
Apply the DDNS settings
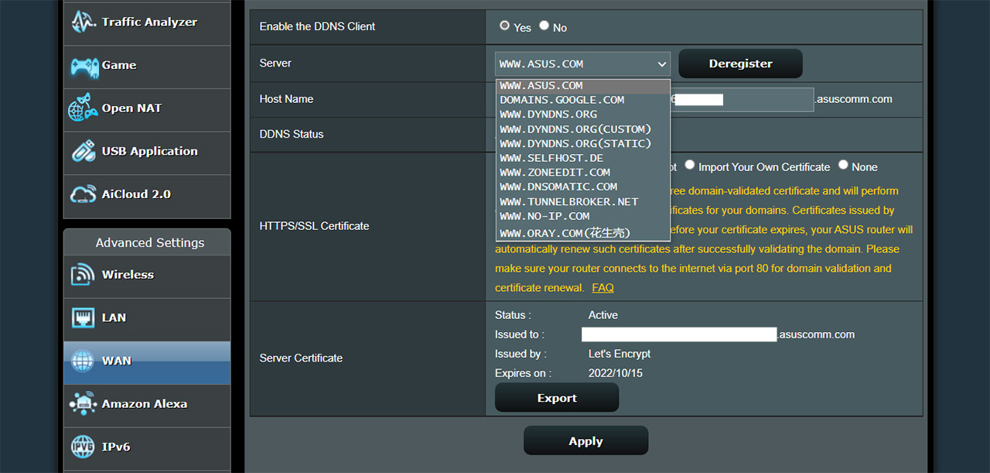point(585,440)
